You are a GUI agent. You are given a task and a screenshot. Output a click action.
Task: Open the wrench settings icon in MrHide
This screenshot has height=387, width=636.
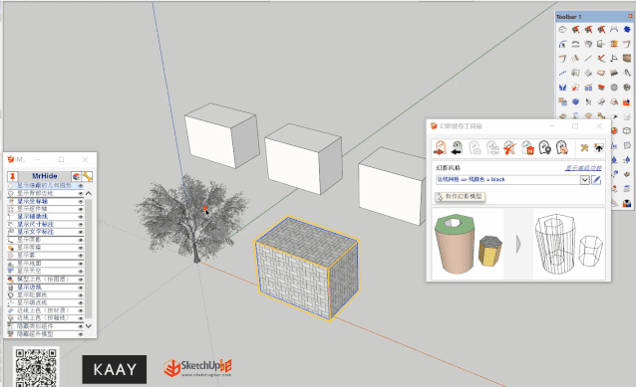pyautogui.click(x=87, y=176)
